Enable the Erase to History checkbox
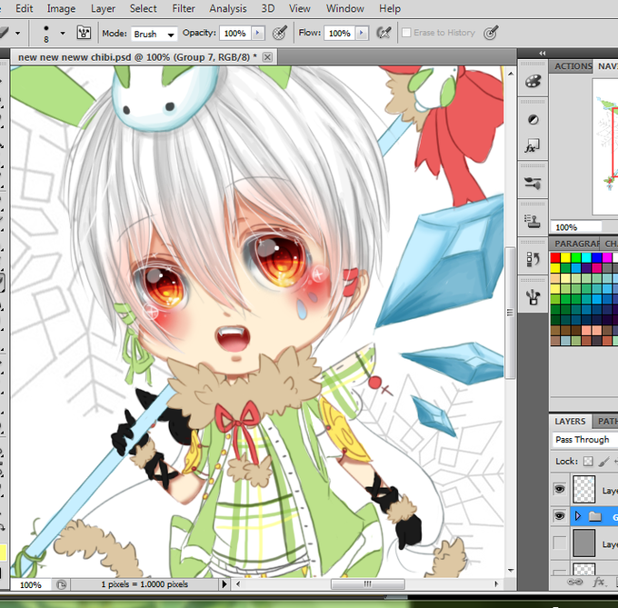 (406, 33)
